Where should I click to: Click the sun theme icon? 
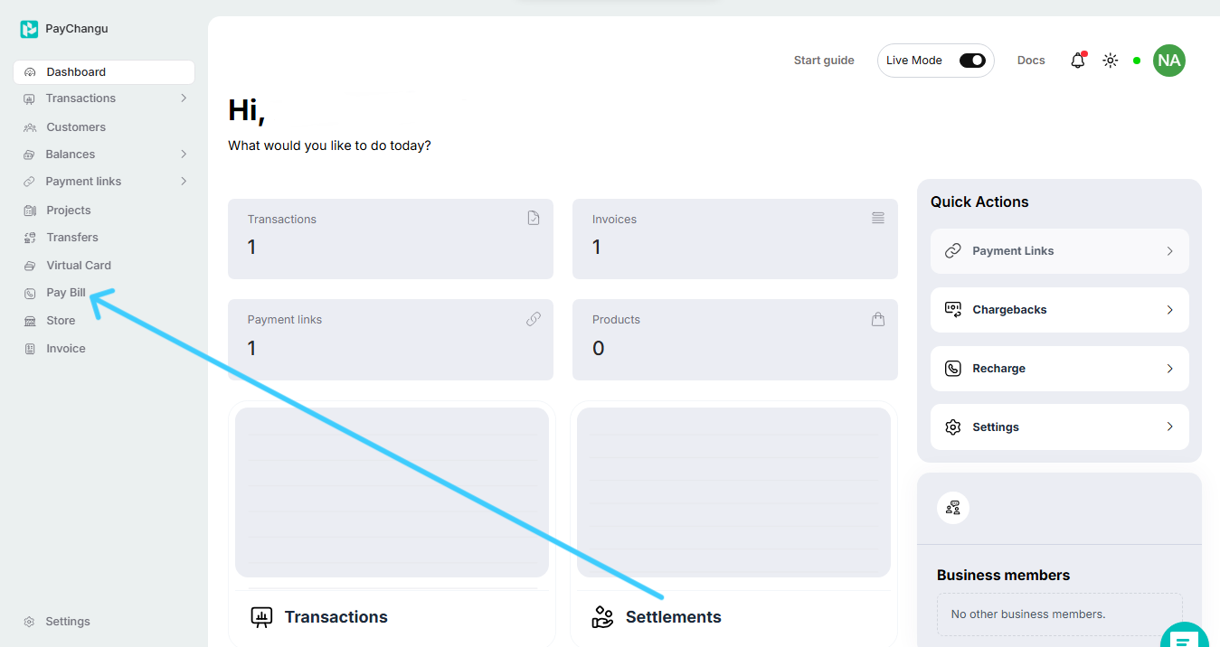click(x=1110, y=61)
